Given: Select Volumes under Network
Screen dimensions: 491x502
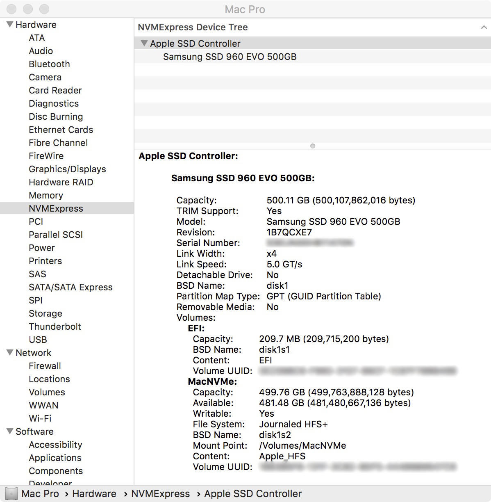Looking at the screenshot, I should click(x=47, y=392).
